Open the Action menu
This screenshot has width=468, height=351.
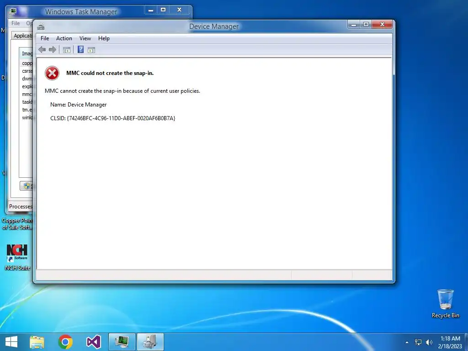[64, 38]
